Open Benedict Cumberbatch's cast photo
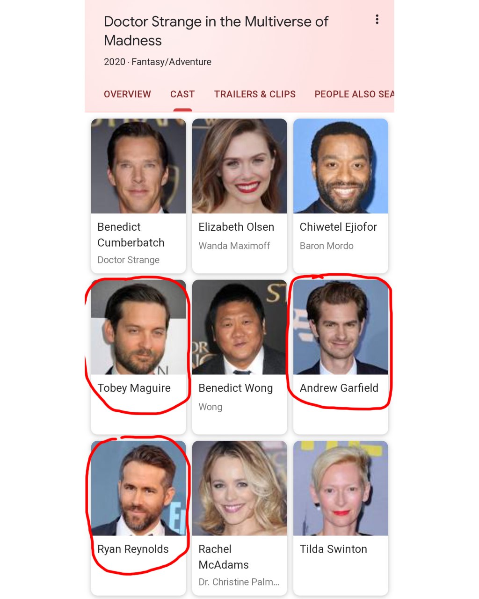Image resolution: width=479 pixels, height=599 pixels. tap(138, 166)
